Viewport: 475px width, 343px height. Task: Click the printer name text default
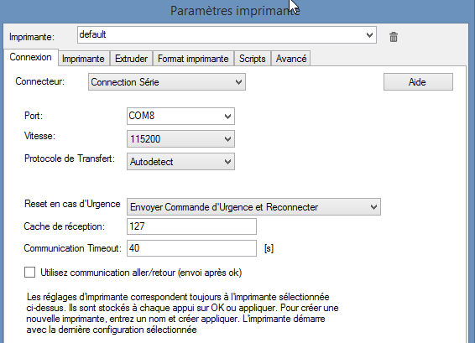[92, 34]
